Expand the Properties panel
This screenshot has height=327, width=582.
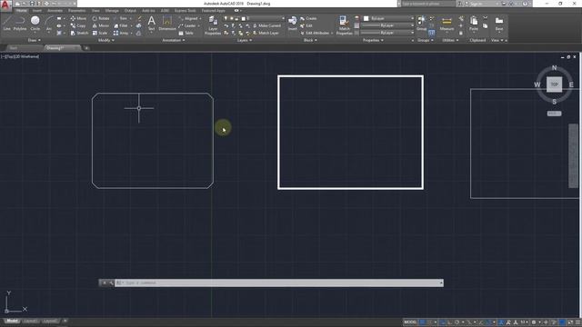(x=373, y=40)
